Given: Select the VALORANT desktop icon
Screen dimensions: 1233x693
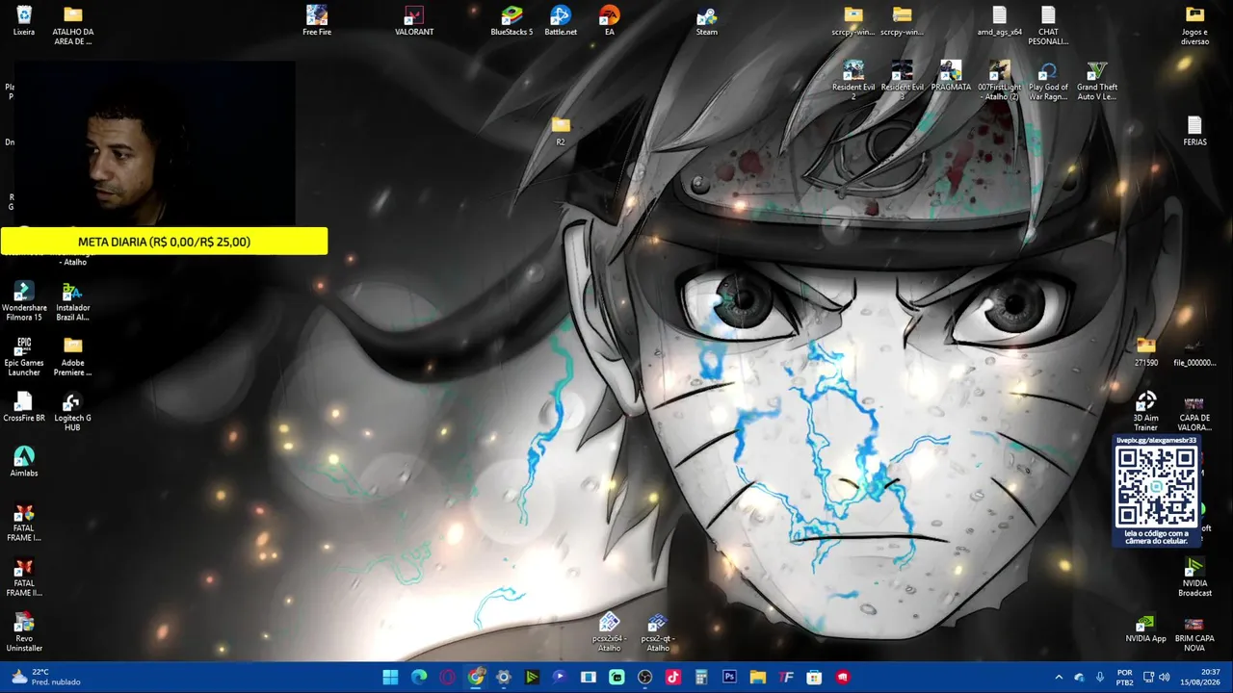Looking at the screenshot, I should 414,21.
